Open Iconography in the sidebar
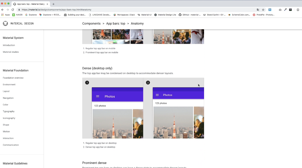The height and width of the screenshot is (168, 302). 9,118
